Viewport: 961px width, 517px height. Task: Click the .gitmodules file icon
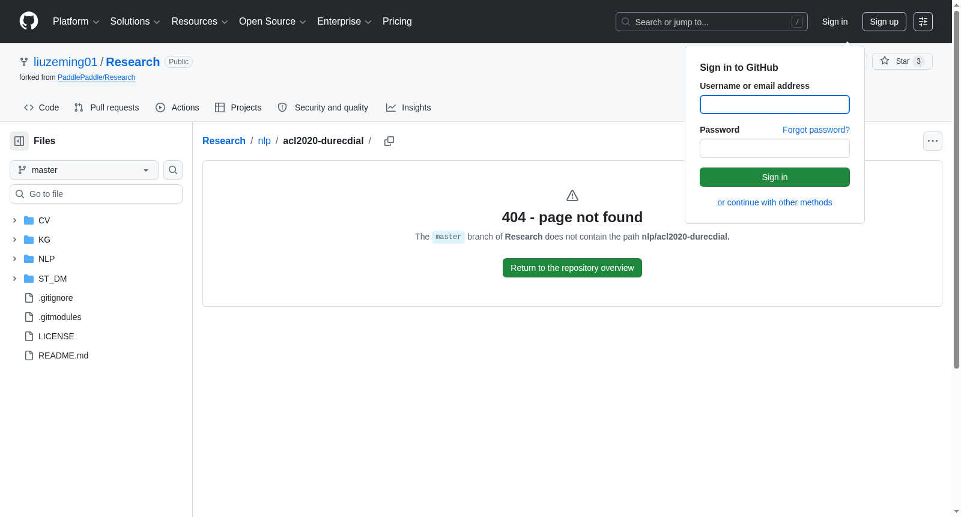point(29,317)
